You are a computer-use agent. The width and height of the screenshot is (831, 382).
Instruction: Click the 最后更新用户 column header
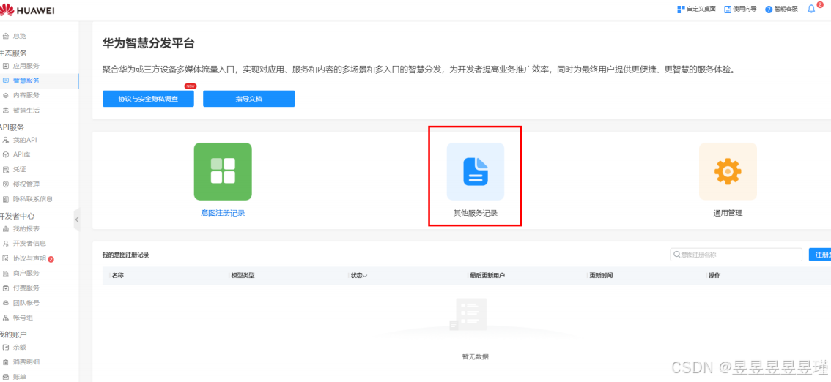click(487, 276)
